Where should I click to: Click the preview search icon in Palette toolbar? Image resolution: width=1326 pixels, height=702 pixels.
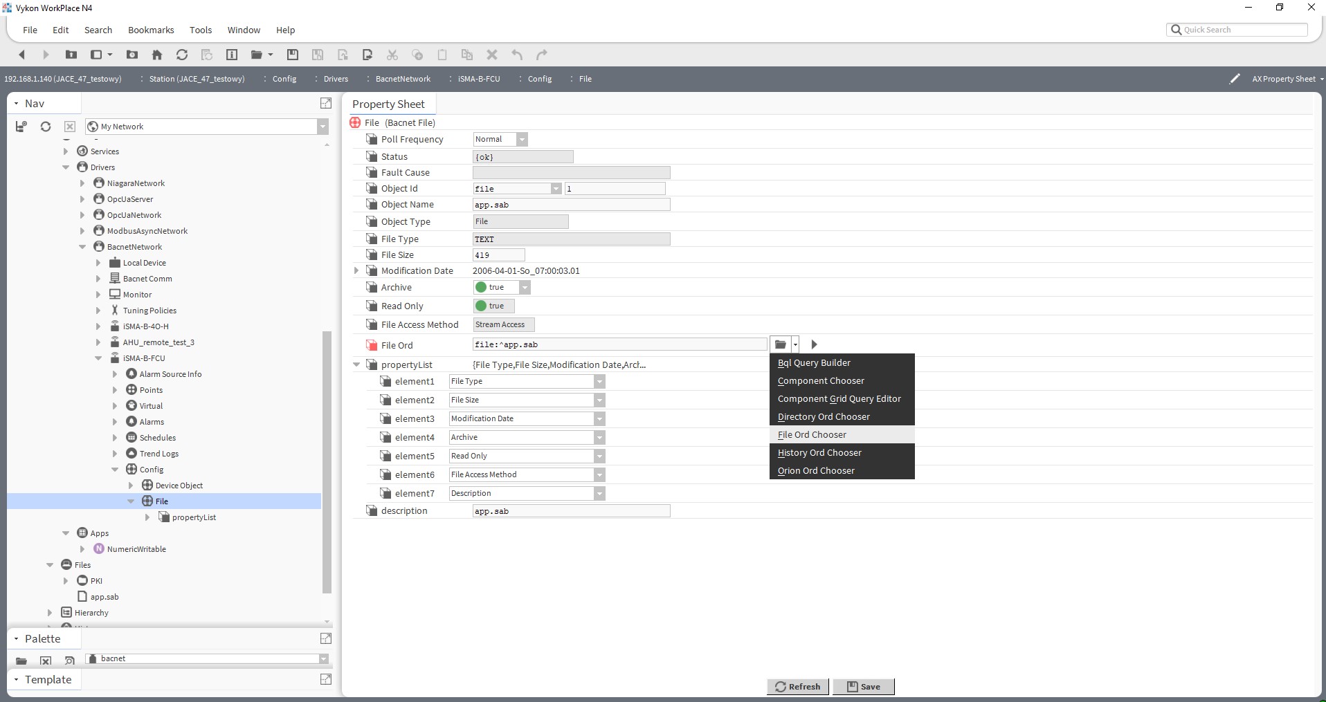pos(69,661)
